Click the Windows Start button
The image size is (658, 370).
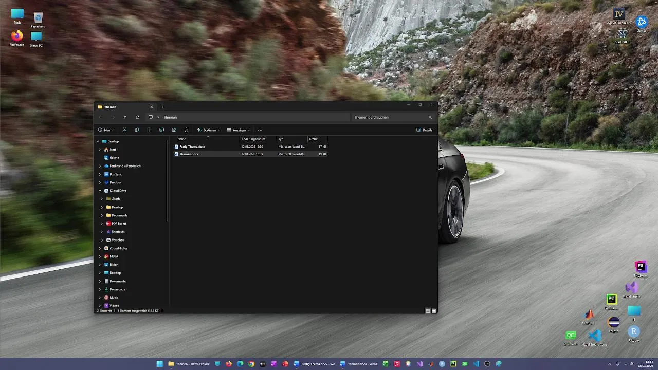[x=160, y=364]
